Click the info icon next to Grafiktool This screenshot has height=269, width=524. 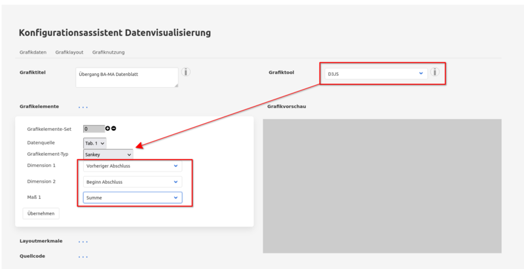(x=434, y=73)
